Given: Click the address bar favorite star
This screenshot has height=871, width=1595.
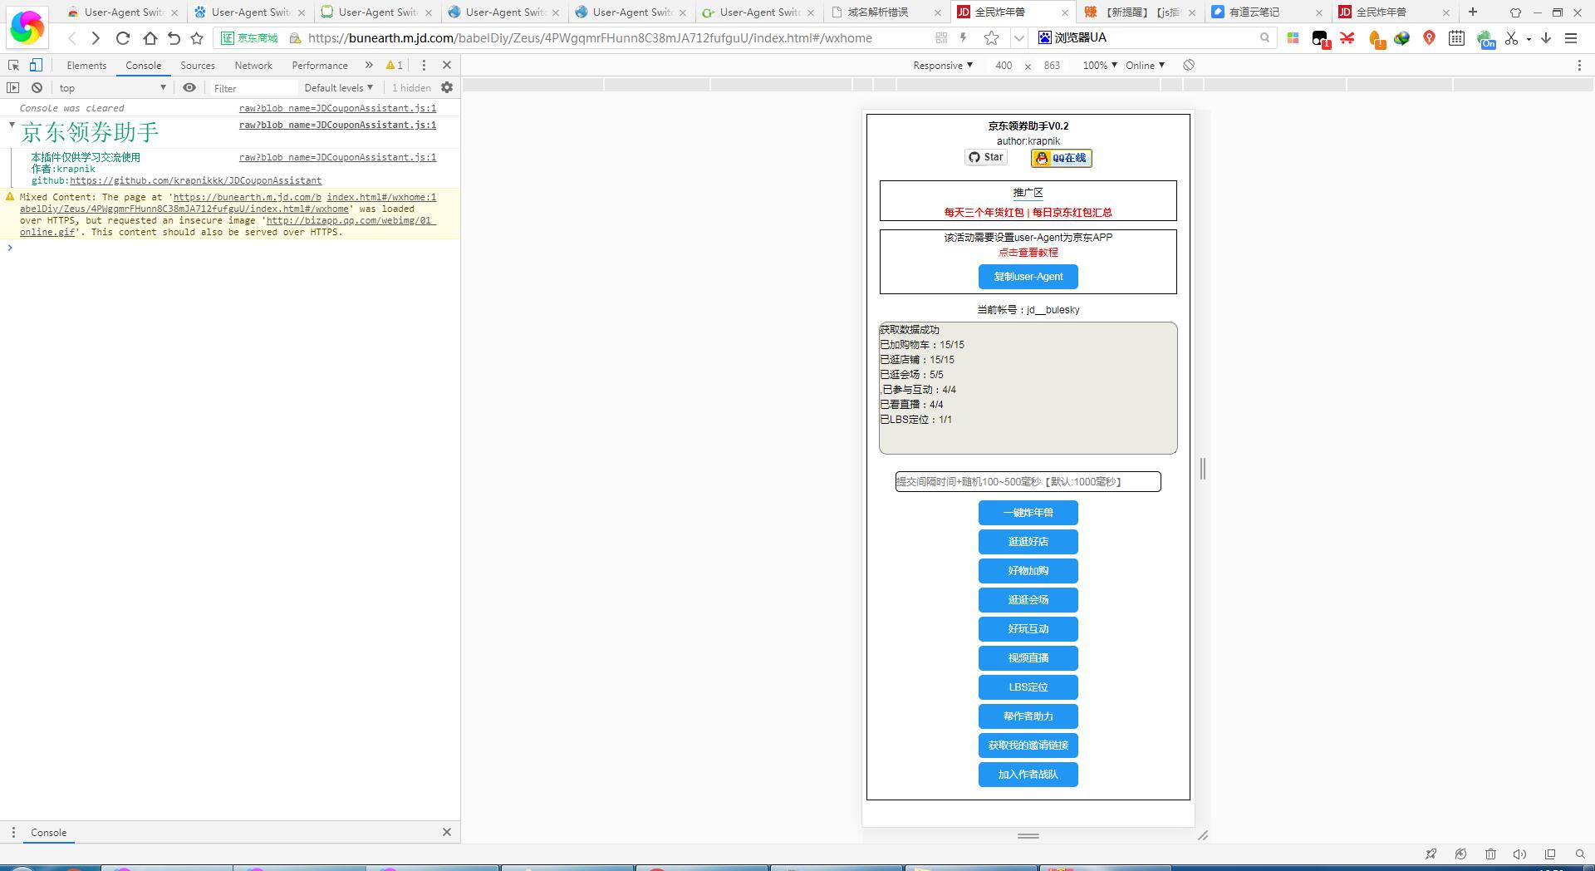Looking at the screenshot, I should 991,37.
